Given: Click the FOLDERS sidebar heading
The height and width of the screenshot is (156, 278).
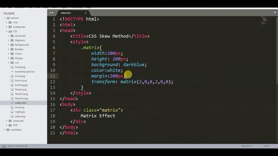Looking at the screenshot, I should pyautogui.click(x=9, y=13).
